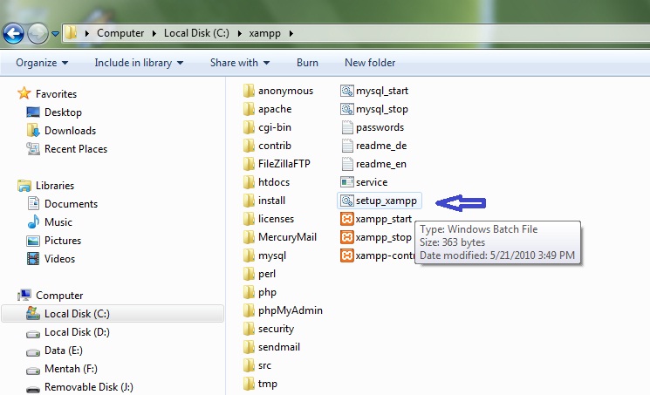Screen dimensions: 650x395
Task: Open the Share with menu
Action: (240, 63)
